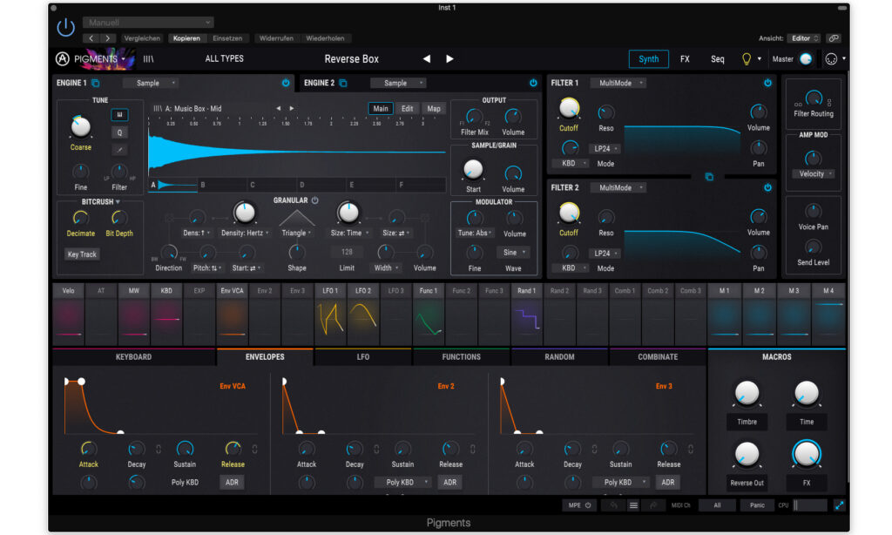
Task: Click the Panic button
Action: 757,505
